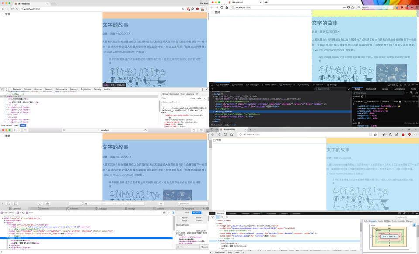The width and height of the screenshot is (419, 254).
Task: Click Safari sidebar toggle icon
Action: (x=26, y=130)
